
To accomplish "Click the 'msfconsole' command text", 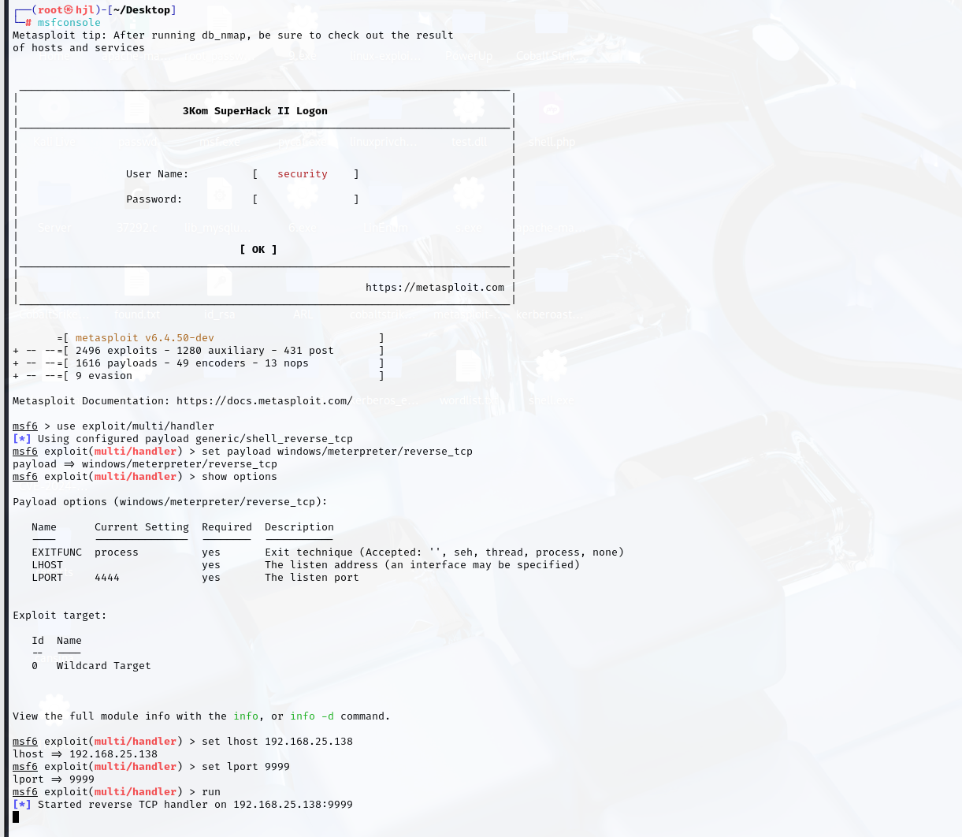I will click(69, 23).
